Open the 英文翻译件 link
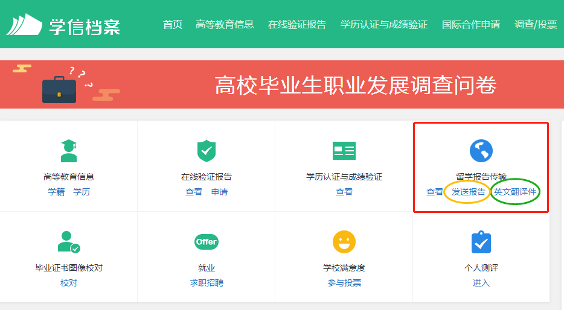 [x=515, y=192]
